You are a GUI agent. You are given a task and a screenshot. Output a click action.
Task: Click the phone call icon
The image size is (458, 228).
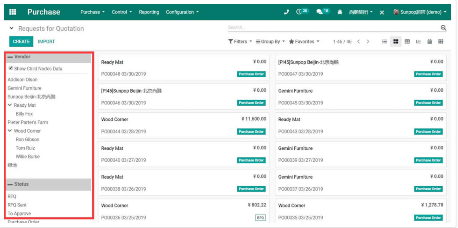[x=286, y=12]
